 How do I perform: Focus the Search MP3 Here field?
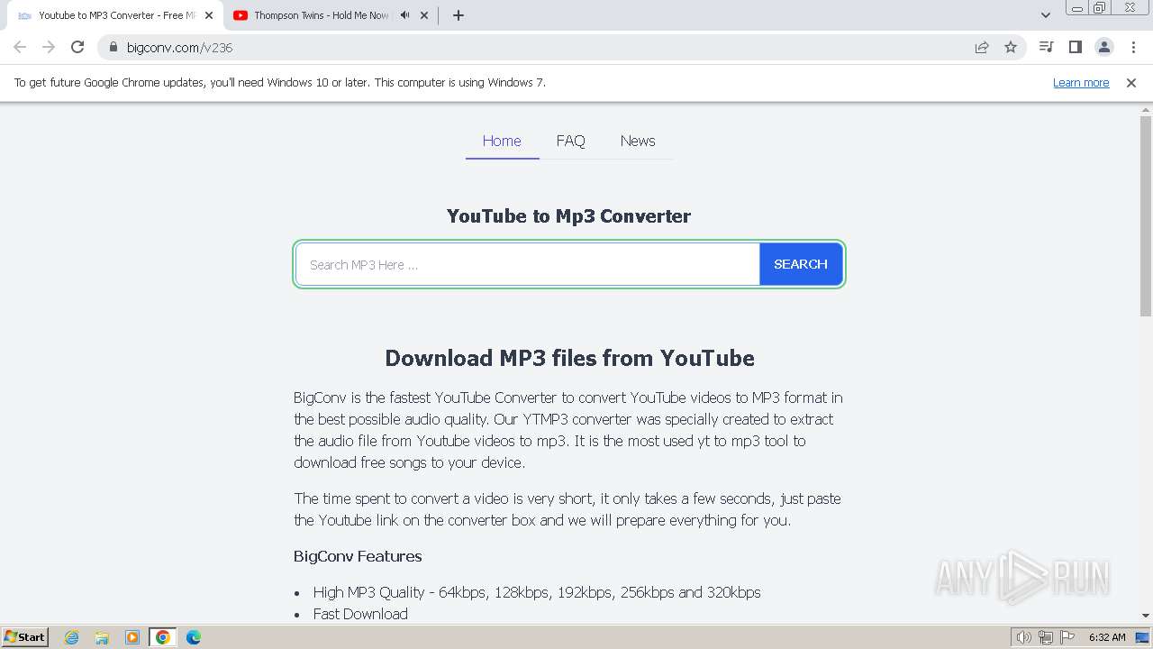tap(528, 264)
